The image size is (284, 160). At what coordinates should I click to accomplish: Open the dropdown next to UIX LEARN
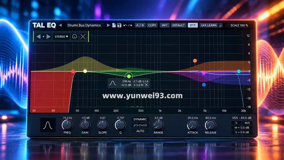pyautogui.click(x=220, y=25)
